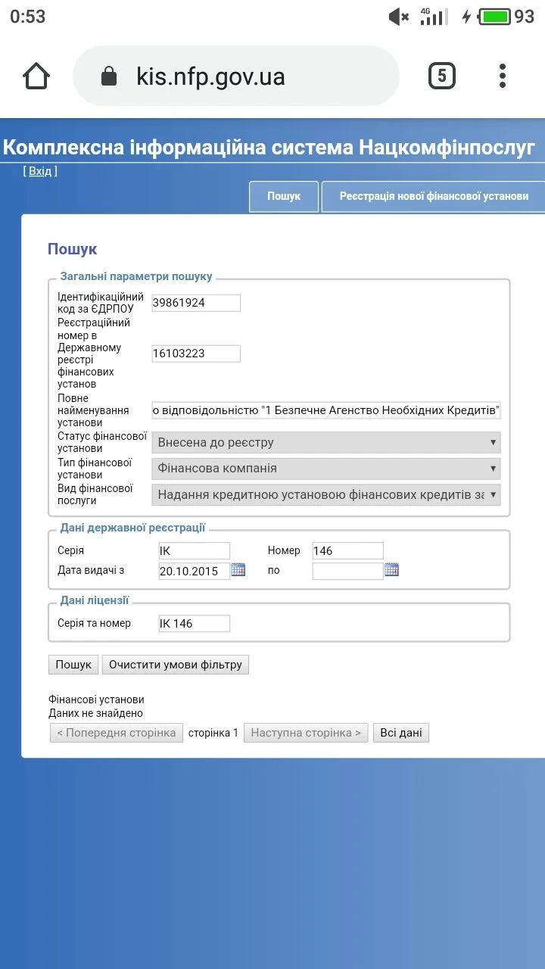Viewport: 545px width, 969px height.
Task: Open calendar picker for 'Дата видачі з'
Action: click(x=238, y=570)
